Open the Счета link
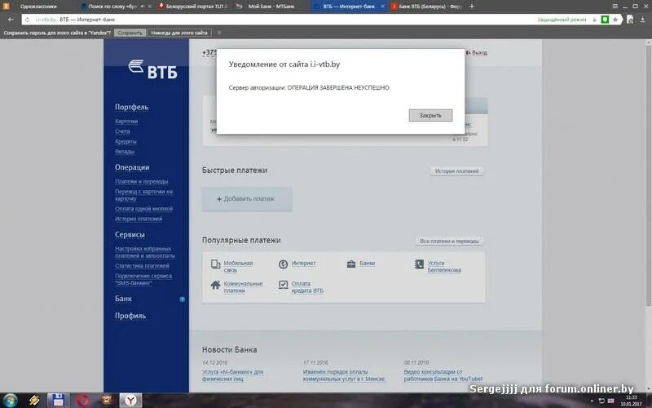 pos(123,131)
